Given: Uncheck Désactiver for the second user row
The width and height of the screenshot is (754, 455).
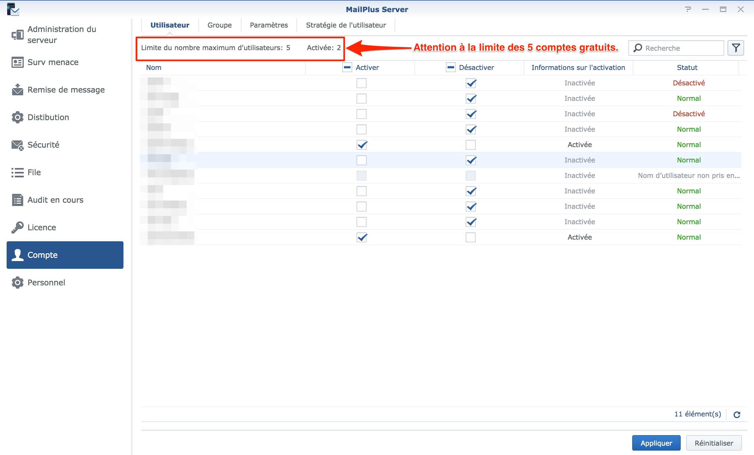Looking at the screenshot, I should [471, 98].
